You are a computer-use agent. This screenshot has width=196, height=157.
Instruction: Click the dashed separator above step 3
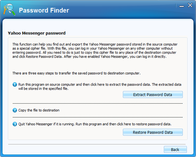click(97, 117)
